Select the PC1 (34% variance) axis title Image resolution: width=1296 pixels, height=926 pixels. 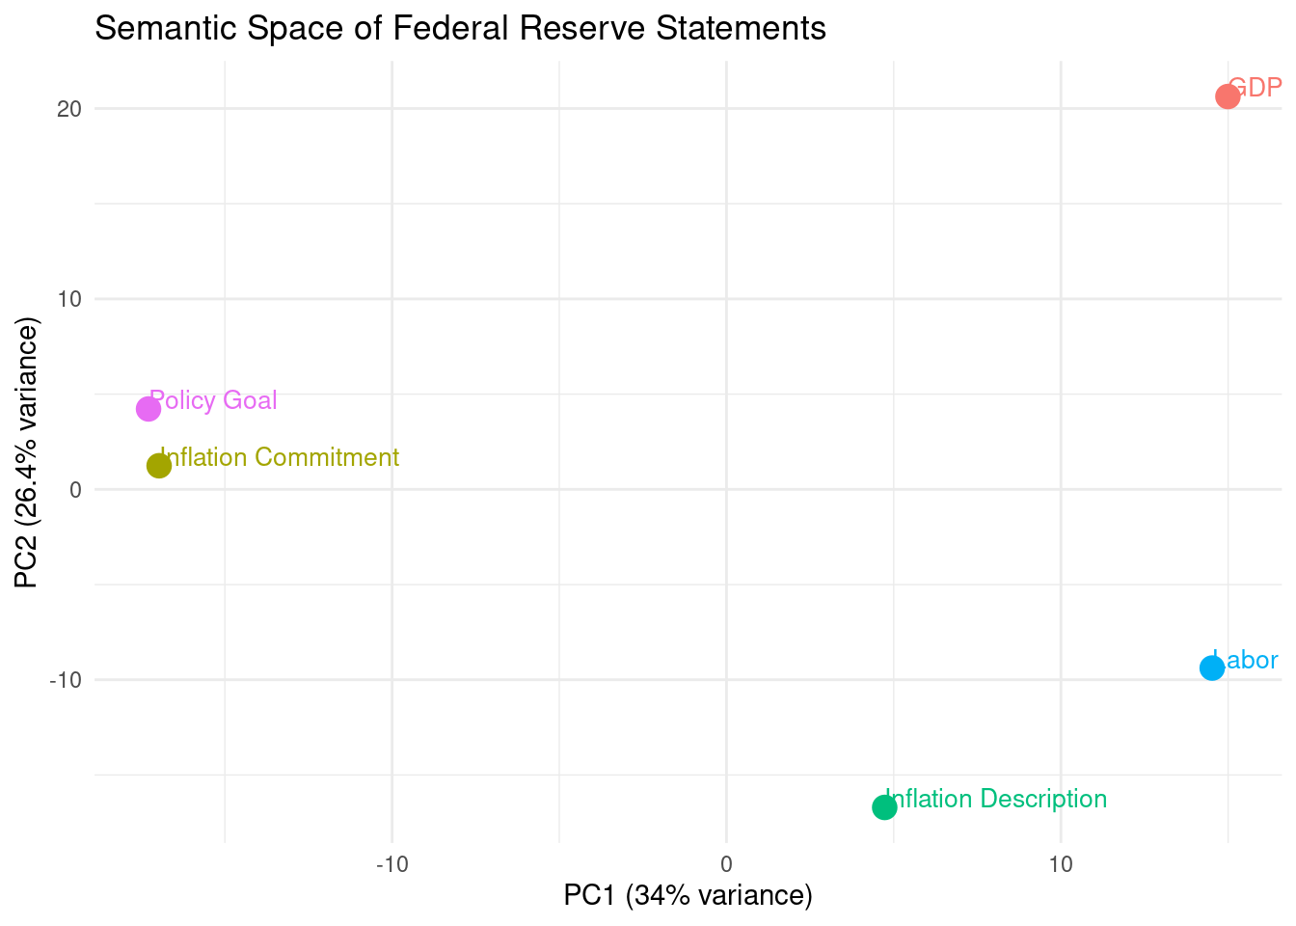point(688,895)
